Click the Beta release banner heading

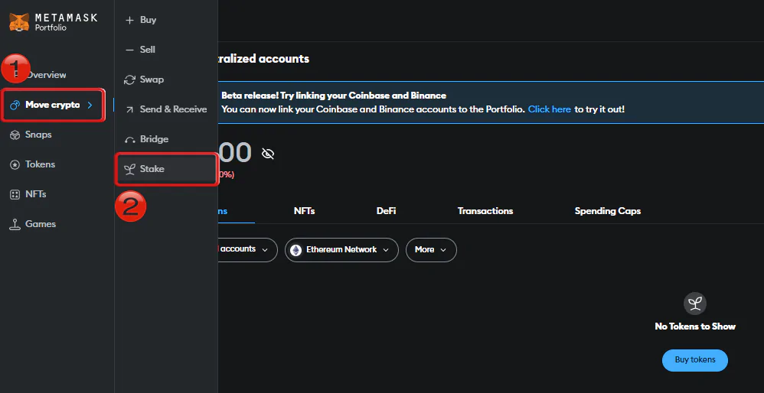[334, 96]
